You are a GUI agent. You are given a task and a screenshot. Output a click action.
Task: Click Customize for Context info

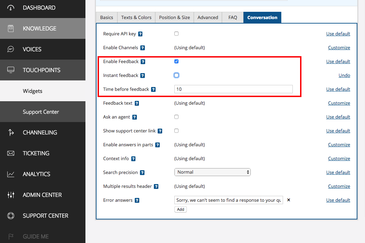point(339,158)
